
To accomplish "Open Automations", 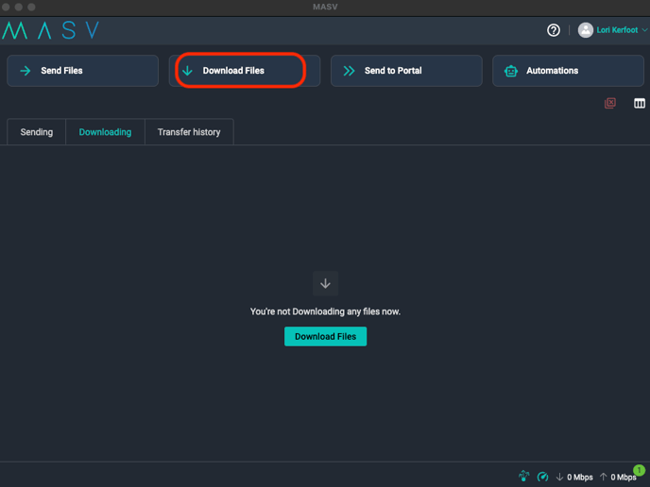I will pos(568,71).
